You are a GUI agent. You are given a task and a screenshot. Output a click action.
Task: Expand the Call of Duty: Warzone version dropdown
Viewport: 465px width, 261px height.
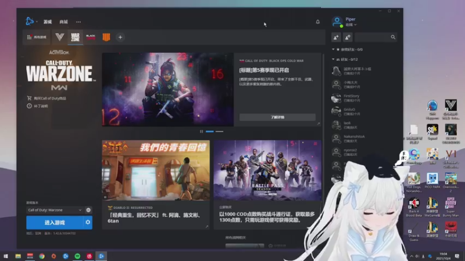[x=55, y=210]
